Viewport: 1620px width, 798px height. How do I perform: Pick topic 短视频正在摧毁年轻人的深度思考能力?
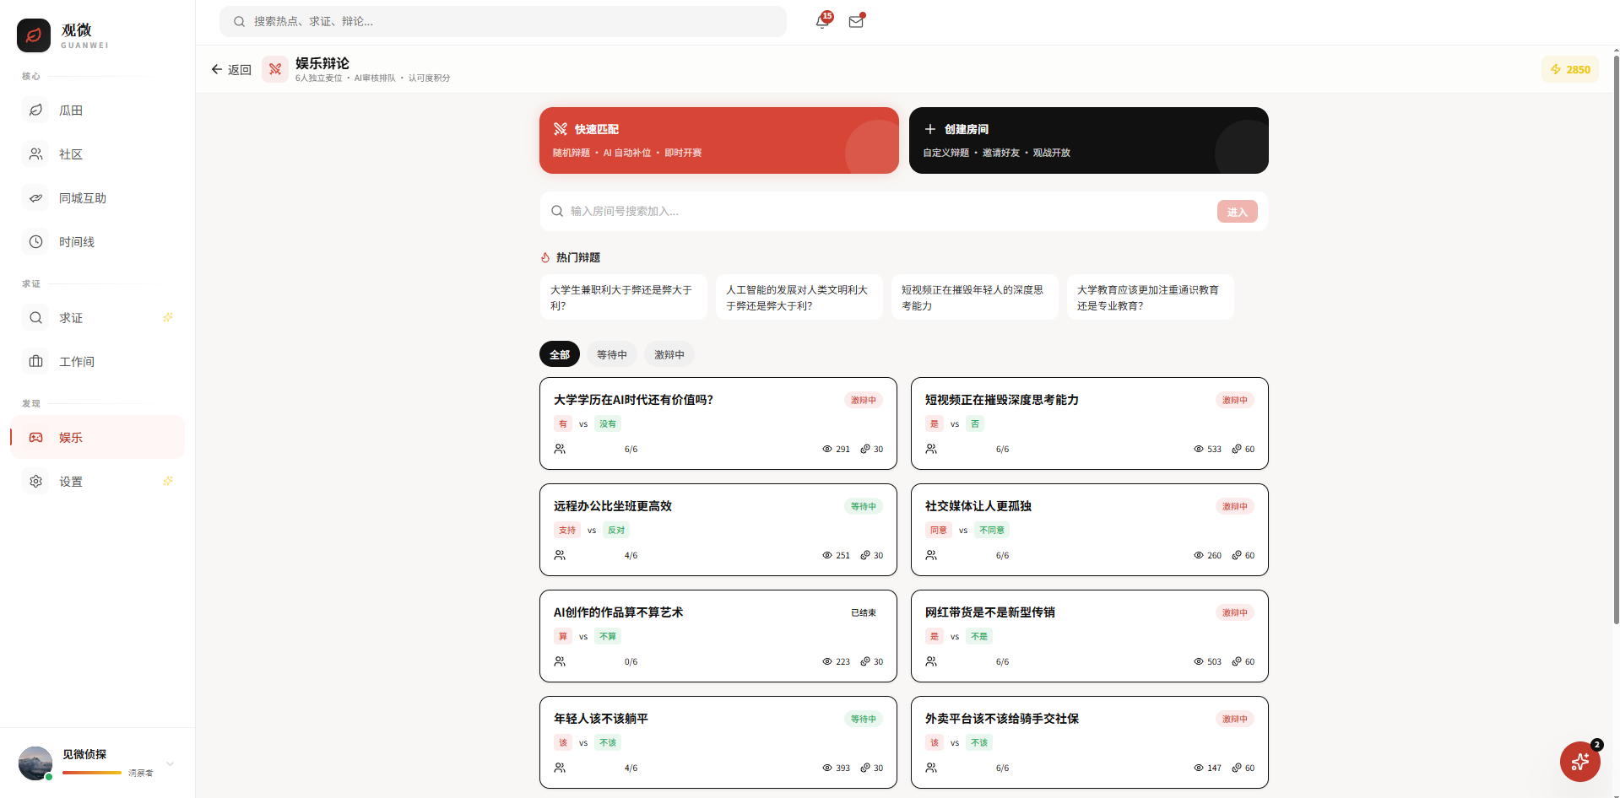click(975, 297)
